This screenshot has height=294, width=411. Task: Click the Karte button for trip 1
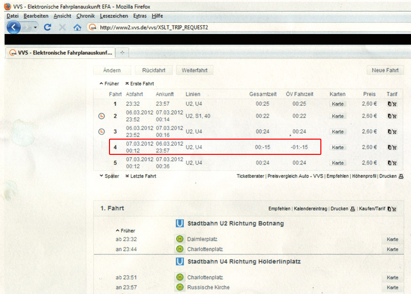coord(338,104)
